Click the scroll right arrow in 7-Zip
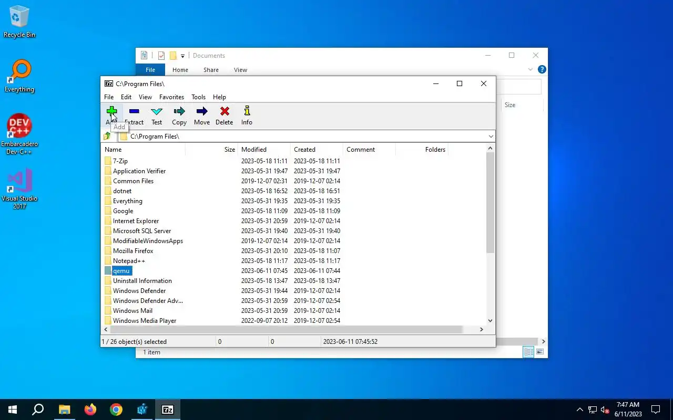The width and height of the screenshot is (673, 420). (x=481, y=329)
